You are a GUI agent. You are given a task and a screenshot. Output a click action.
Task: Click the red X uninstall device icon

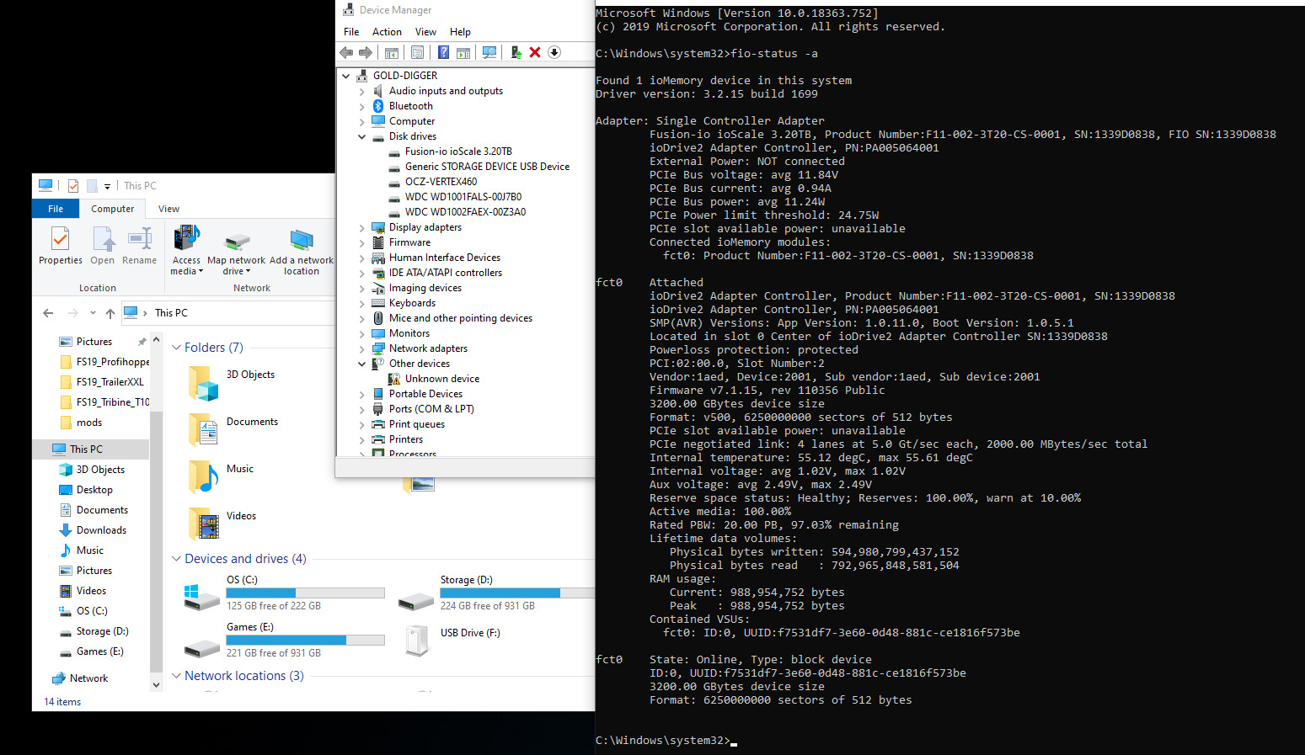click(535, 52)
